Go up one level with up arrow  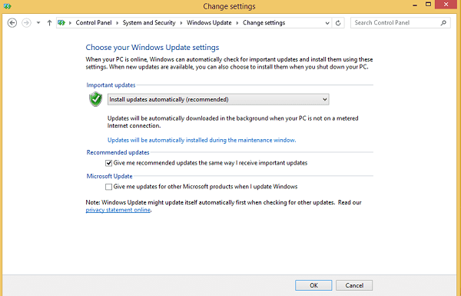tap(49, 22)
